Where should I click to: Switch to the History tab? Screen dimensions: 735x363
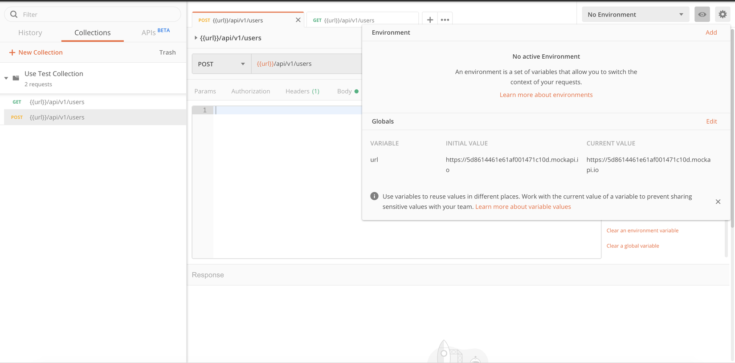[x=30, y=32]
